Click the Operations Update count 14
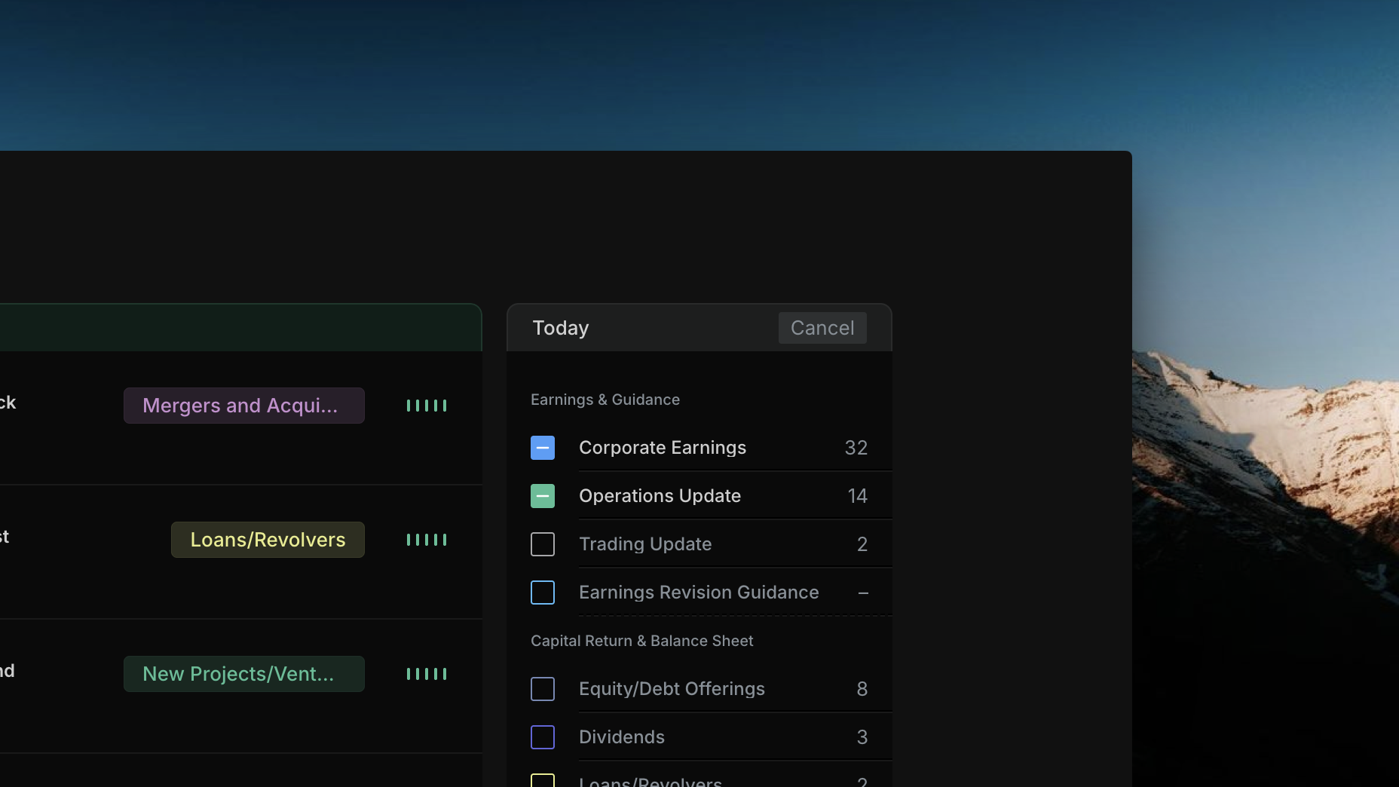Image resolution: width=1399 pixels, height=787 pixels. click(858, 496)
